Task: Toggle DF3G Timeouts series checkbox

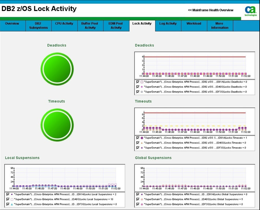Action: [x=137, y=148]
